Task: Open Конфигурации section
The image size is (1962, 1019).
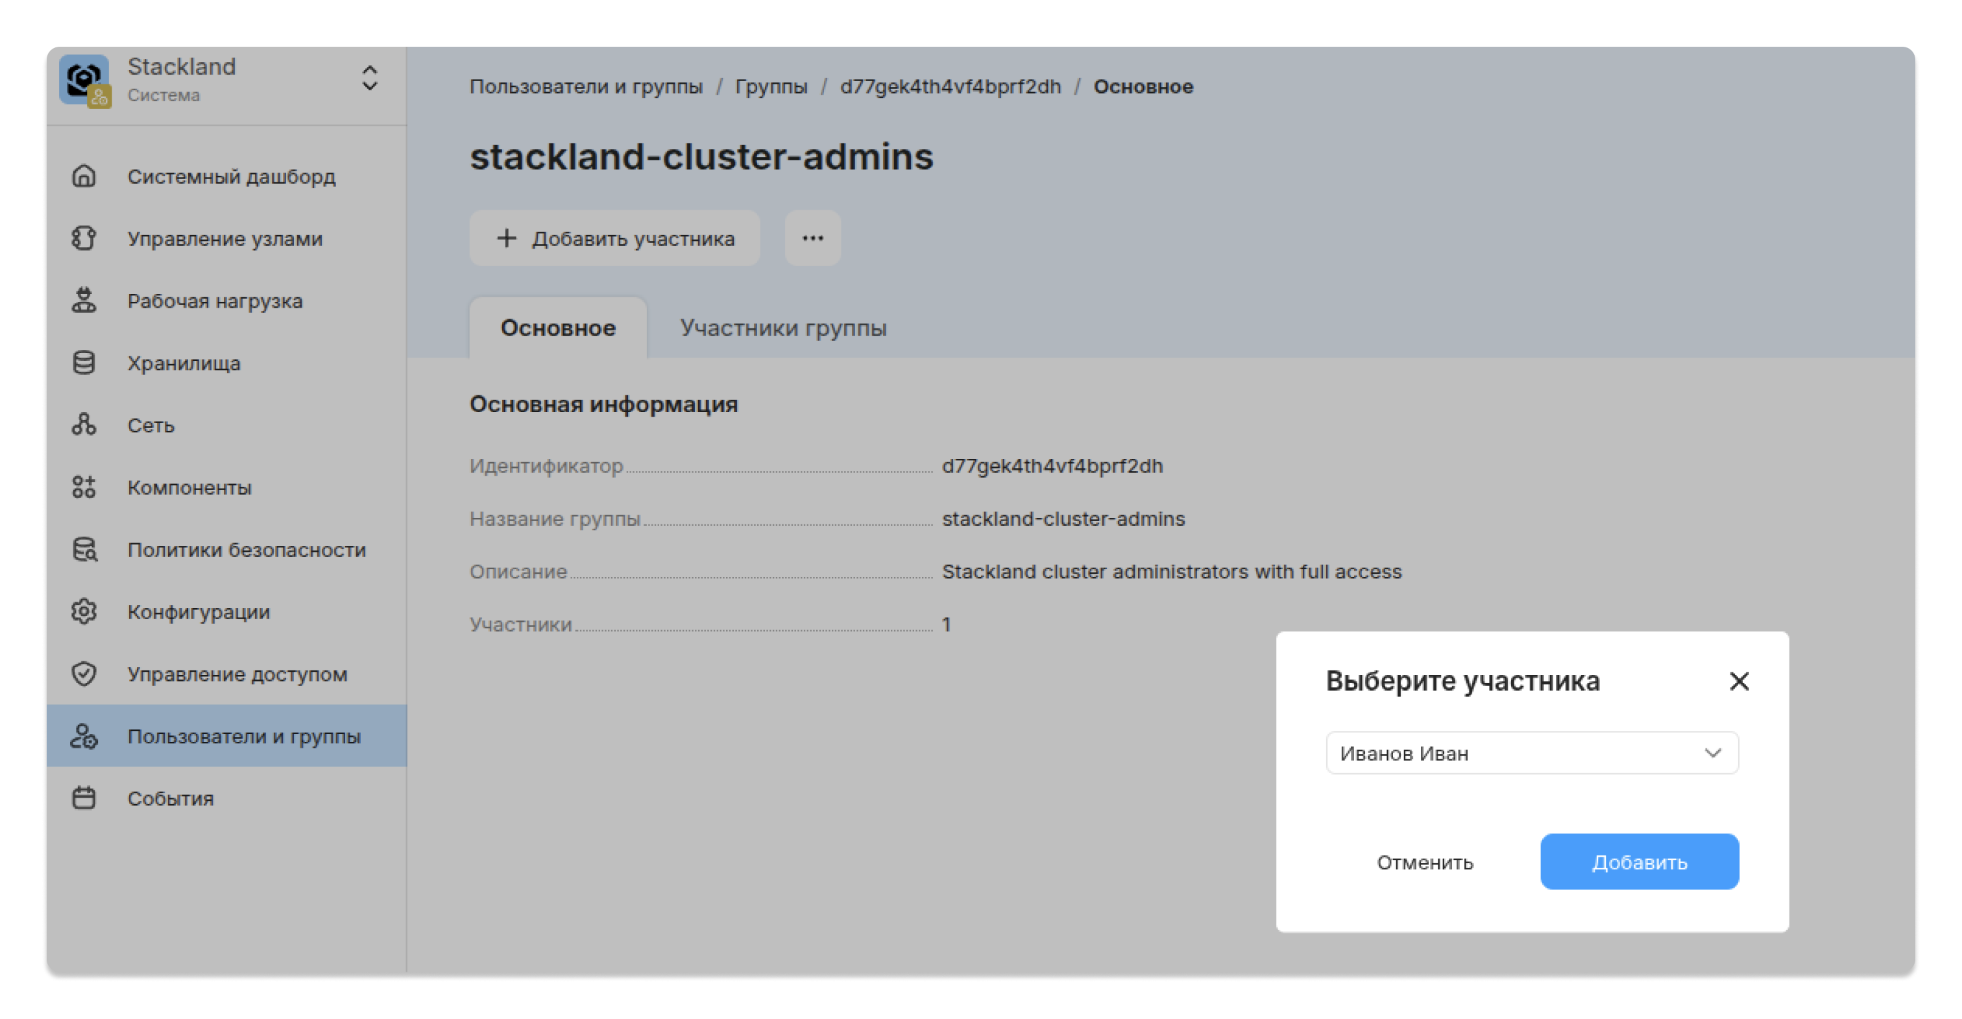Action: (226, 611)
